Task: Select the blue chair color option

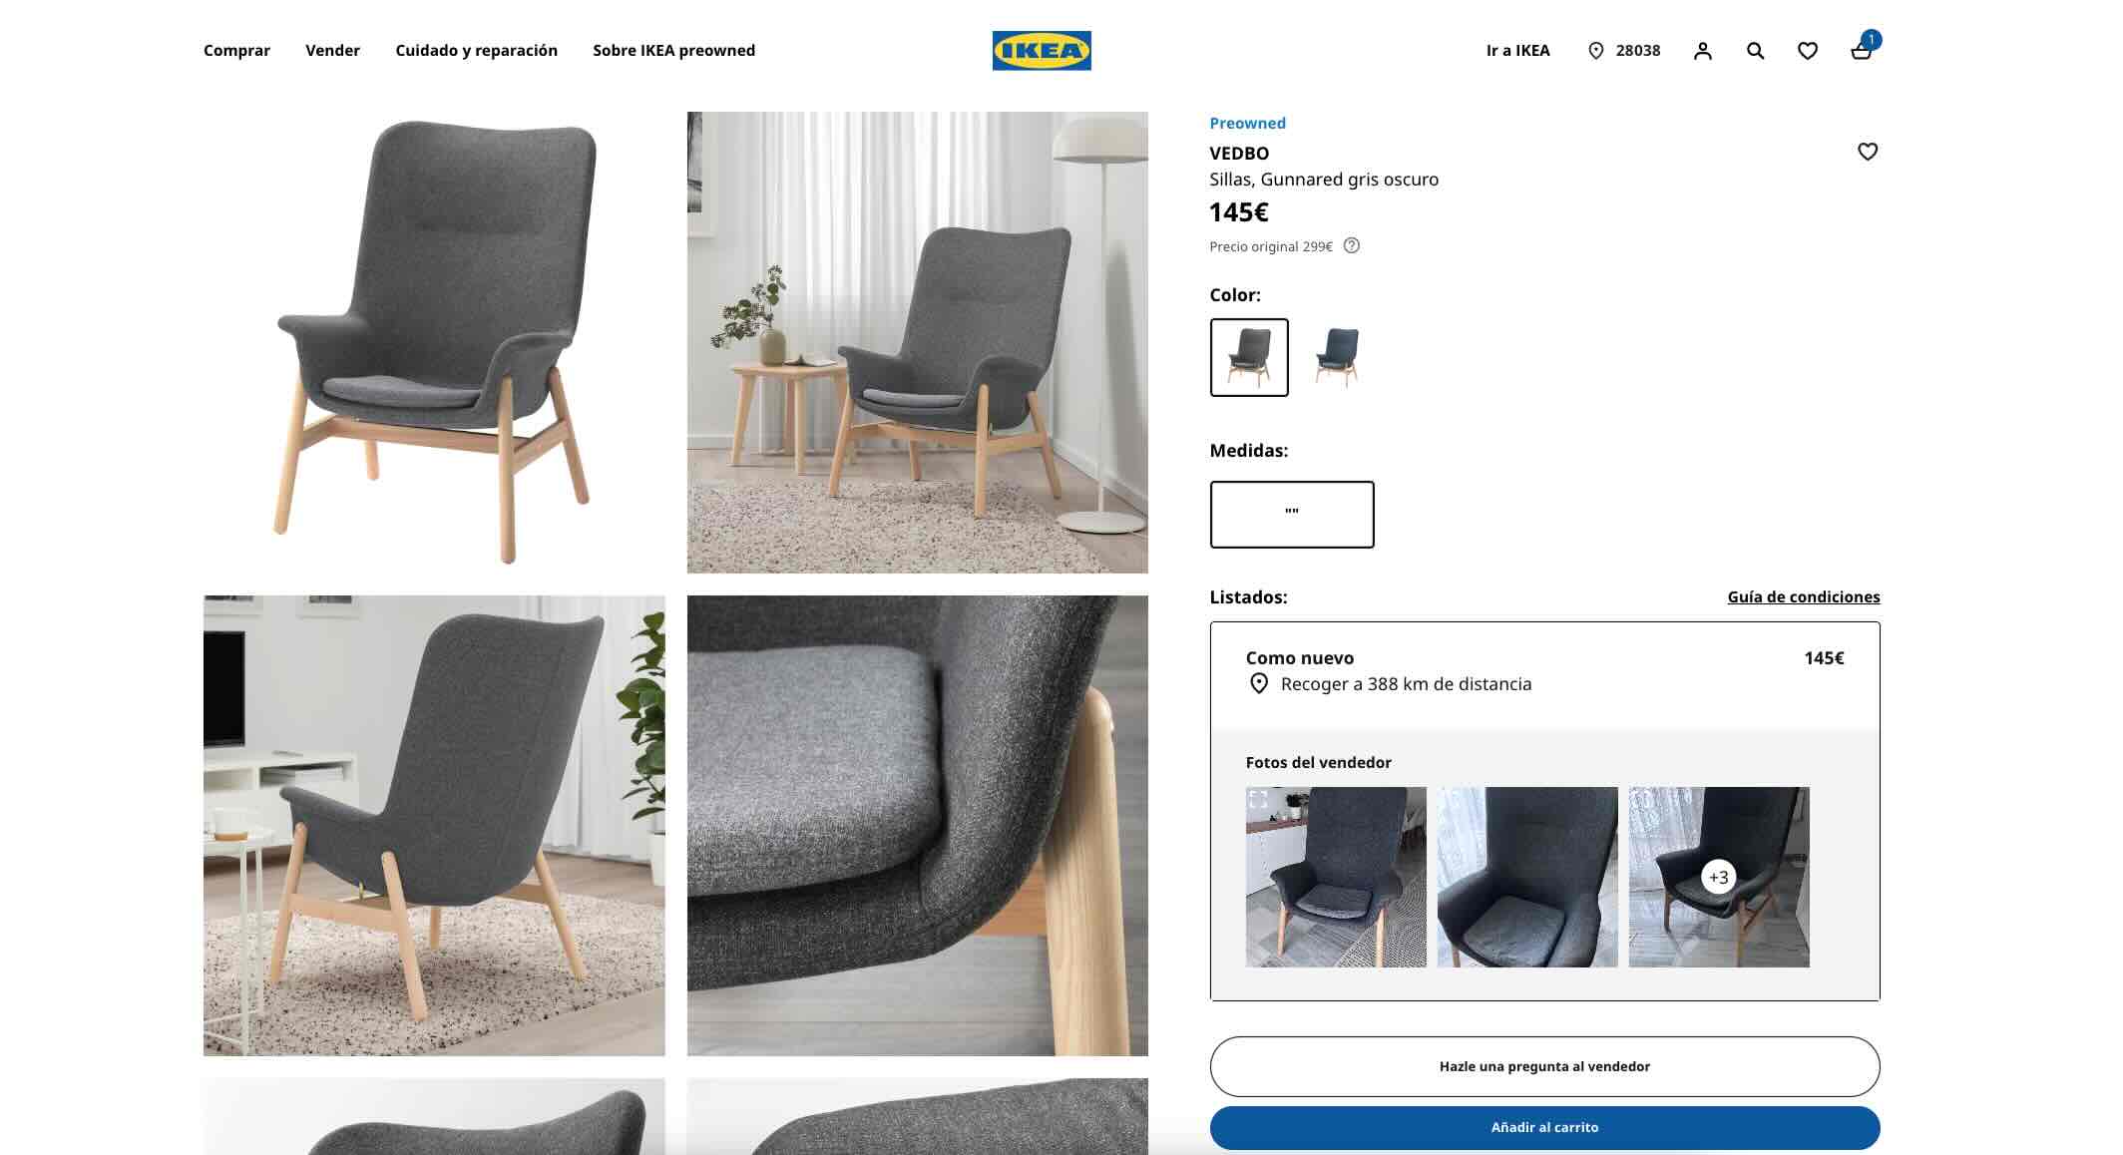Action: click(x=1337, y=357)
